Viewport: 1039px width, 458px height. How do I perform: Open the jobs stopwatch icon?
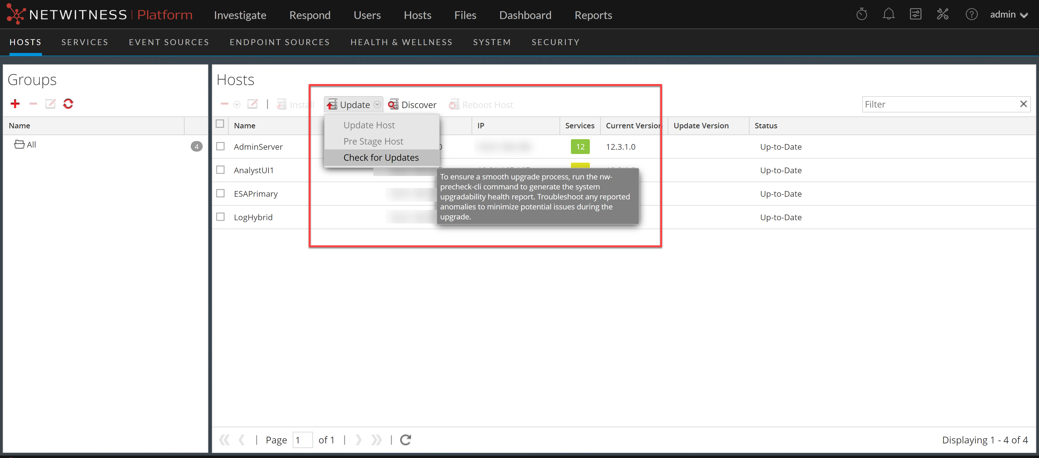click(862, 15)
